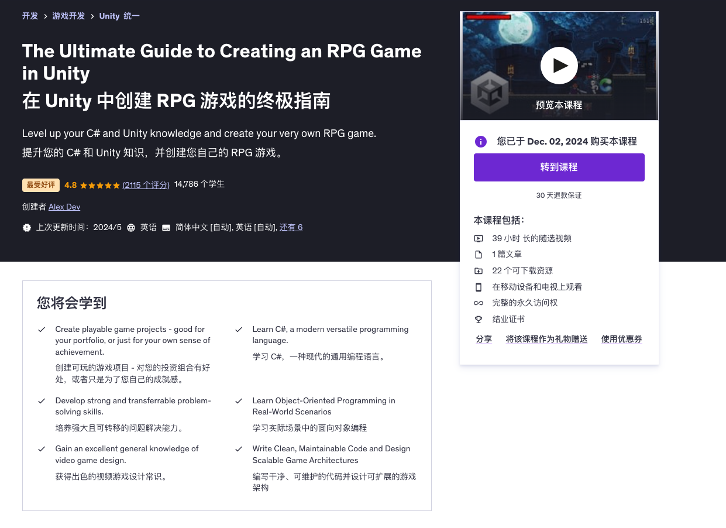The width and height of the screenshot is (726, 528).
Task: Go to the course with 转到课程 button
Action: [x=559, y=167]
